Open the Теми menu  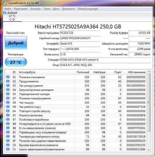[47, 9]
